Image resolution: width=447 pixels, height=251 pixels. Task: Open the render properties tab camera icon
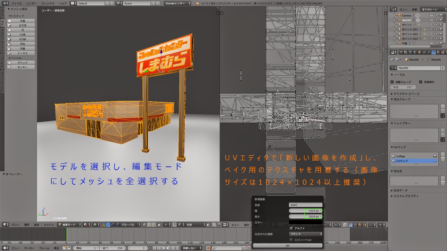[x=401, y=52]
